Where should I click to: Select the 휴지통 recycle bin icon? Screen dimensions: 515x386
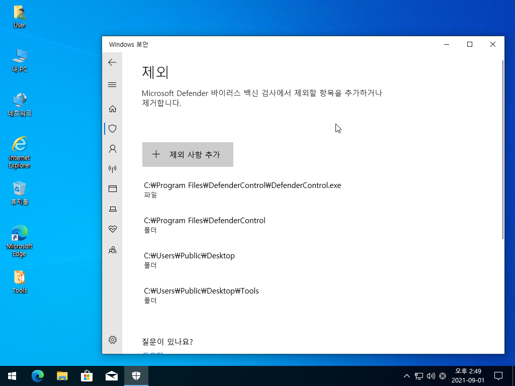[20, 194]
